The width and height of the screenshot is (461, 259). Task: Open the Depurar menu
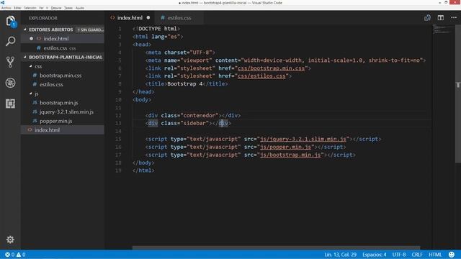click(x=56, y=8)
